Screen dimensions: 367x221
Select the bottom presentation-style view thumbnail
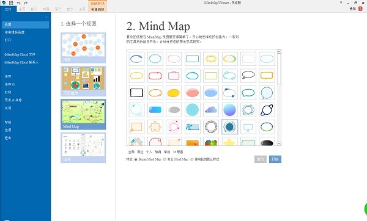(x=83, y=148)
